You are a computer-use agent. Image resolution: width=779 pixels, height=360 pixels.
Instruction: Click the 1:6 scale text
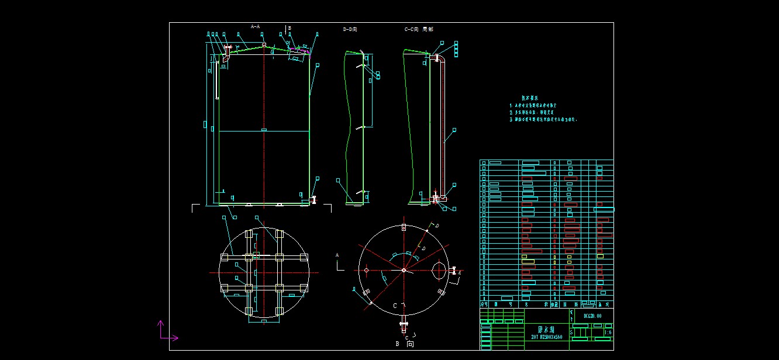click(x=608, y=333)
